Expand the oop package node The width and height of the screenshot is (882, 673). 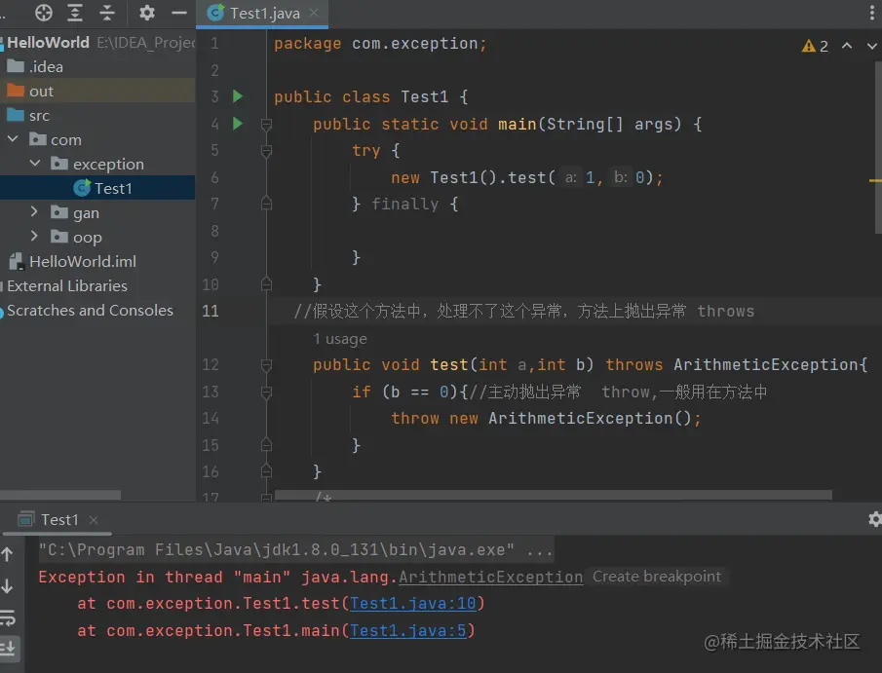tap(34, 236)
